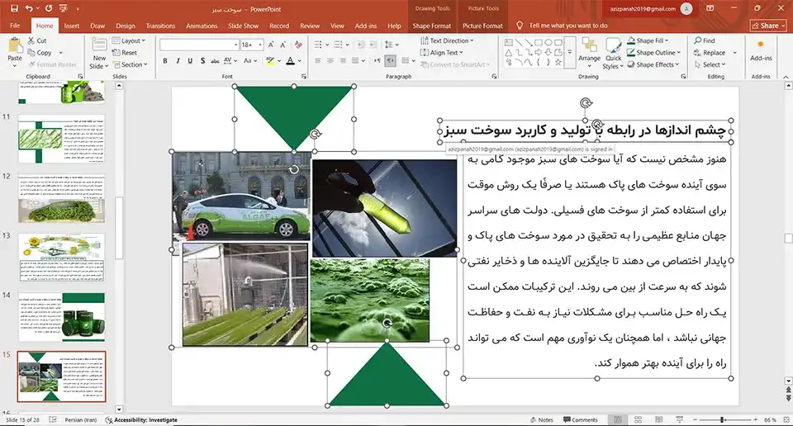This screenshot has width=793, height=426.
Task: Undo the last action
Action: click(x=29, y=8)
